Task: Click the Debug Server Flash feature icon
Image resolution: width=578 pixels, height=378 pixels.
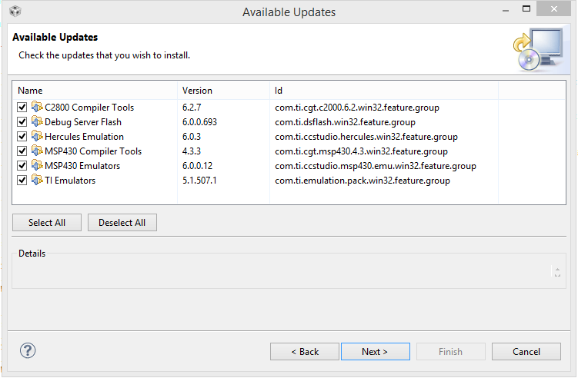Action: point(37,122)
